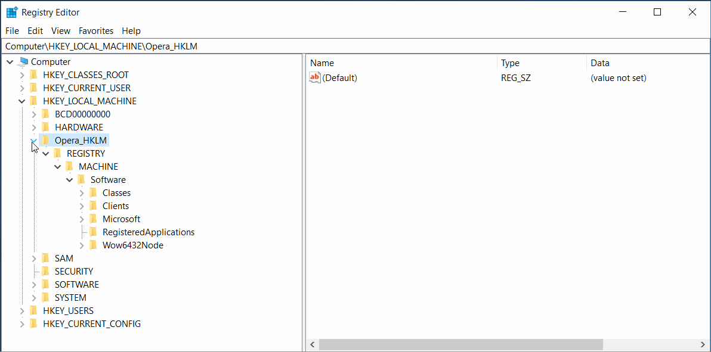Click the (Default) string value icon
This screenshot has height=352, width=711.
[x=315, y=78]
